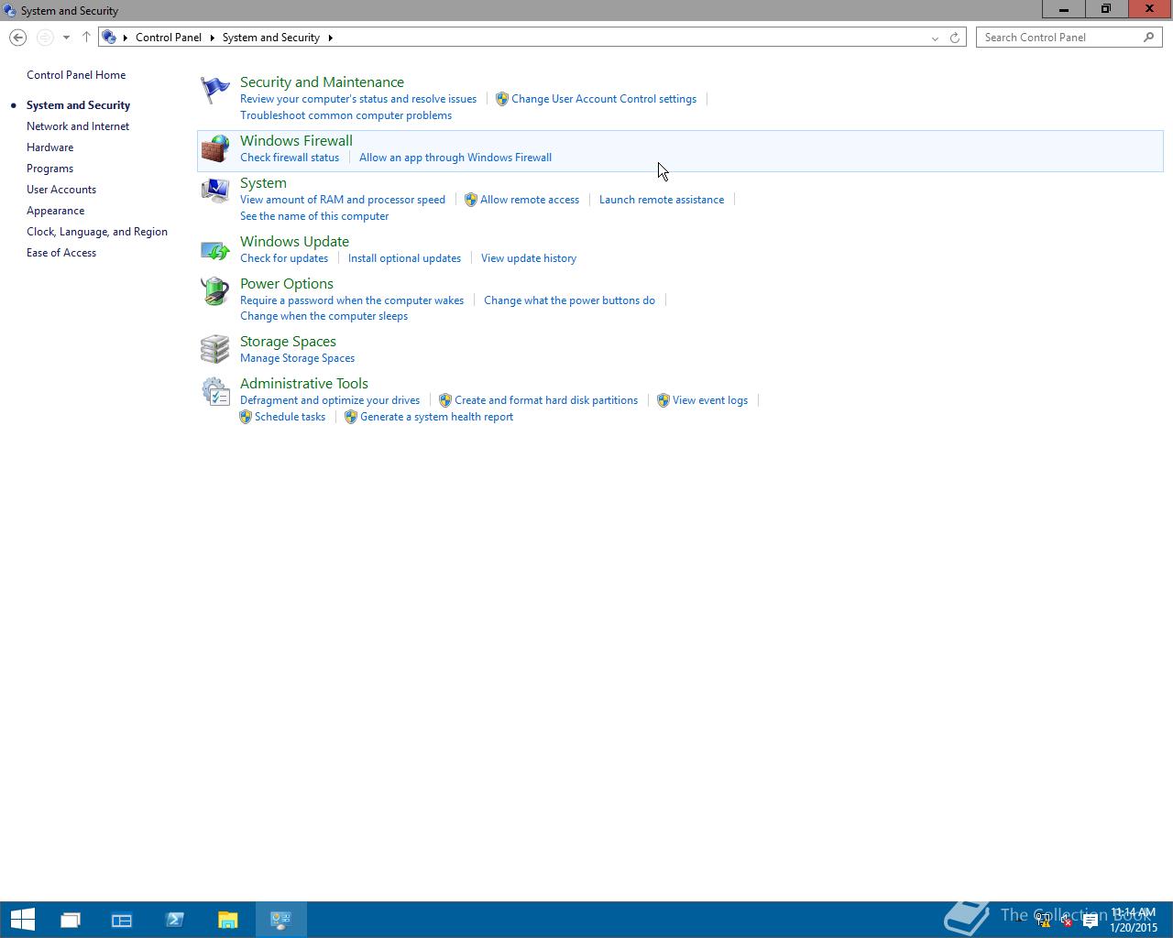Open the Storage Spaces drives icon
Viewport: 1173px width, 938px height.
click(x=215, y=349)
